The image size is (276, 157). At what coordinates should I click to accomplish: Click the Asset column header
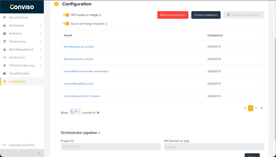coord(68,35)
